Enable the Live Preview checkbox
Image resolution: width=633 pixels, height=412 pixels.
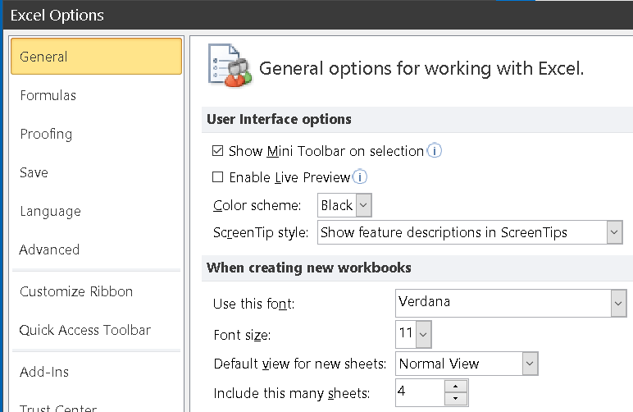coord(218,176)
